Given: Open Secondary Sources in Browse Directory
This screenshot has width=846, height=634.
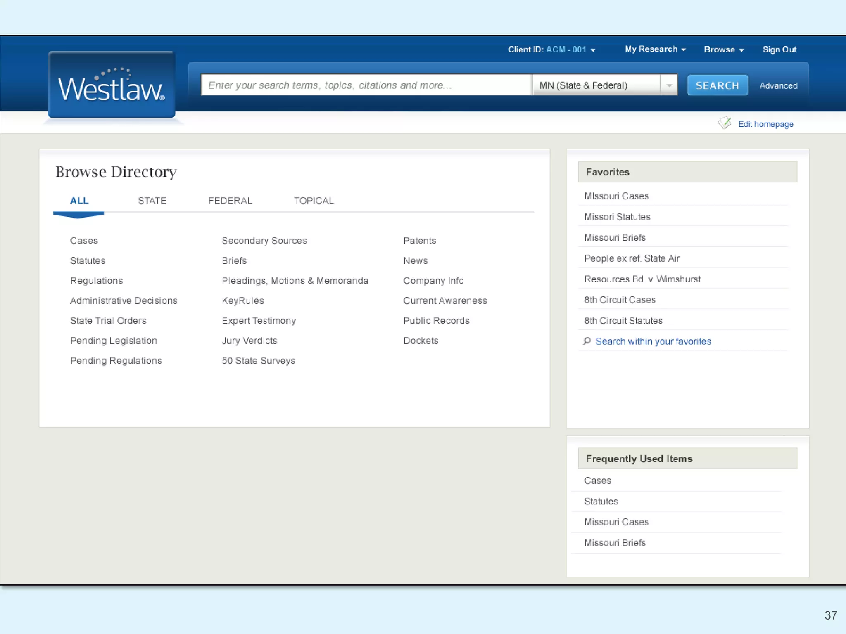Looking at the screenshot, I should point(264,241).
